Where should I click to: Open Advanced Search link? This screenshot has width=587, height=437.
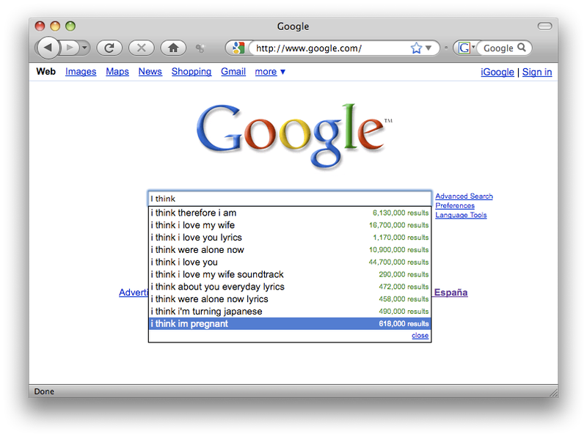(x=464, y=196)
